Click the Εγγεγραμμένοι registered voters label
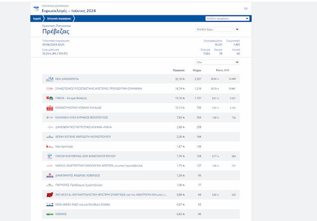Image resolution: width=317 pixels, height=221 pixels. (213, 41)
